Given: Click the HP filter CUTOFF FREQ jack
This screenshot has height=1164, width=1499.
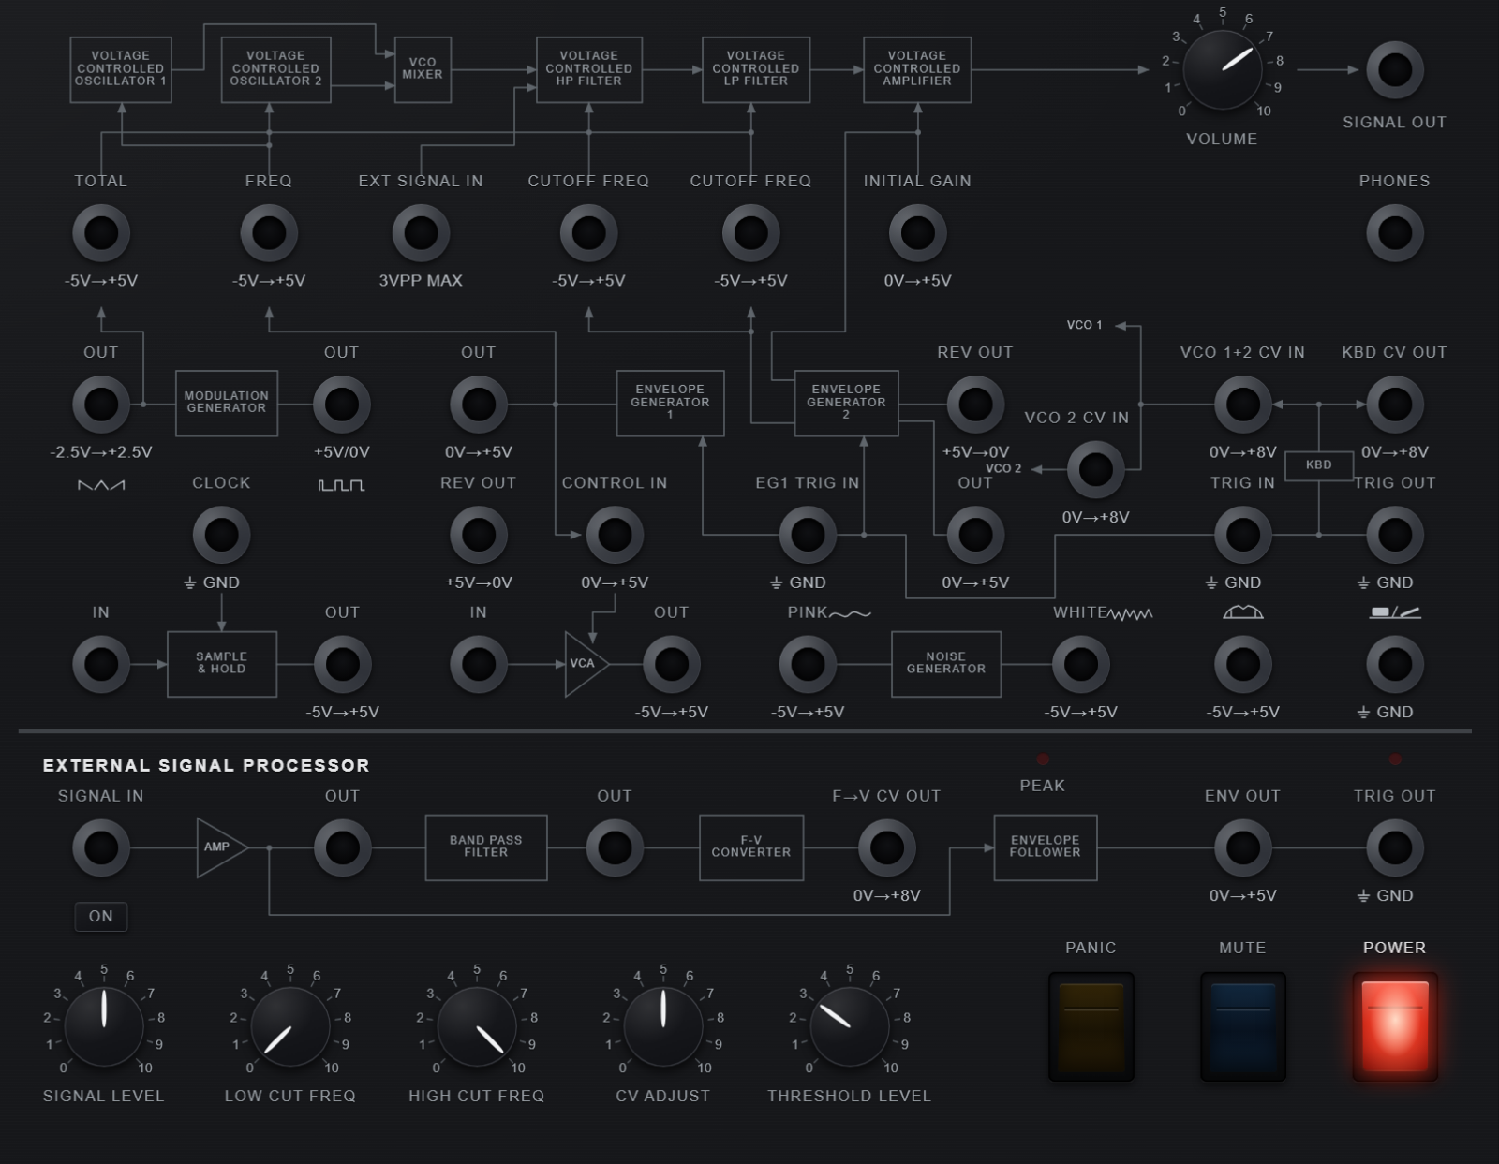Looking at the screenshot, I should [x=588, y=233].
